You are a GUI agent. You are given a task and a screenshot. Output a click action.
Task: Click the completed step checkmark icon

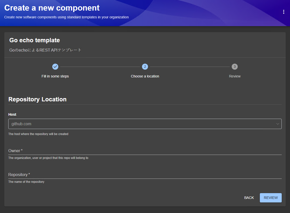click(55, 67)
